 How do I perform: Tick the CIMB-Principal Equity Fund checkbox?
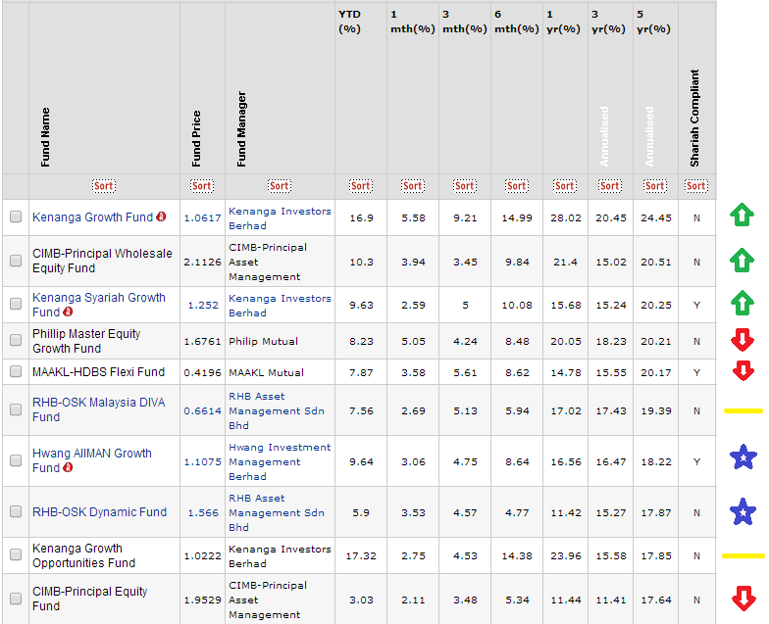(16, 599)
